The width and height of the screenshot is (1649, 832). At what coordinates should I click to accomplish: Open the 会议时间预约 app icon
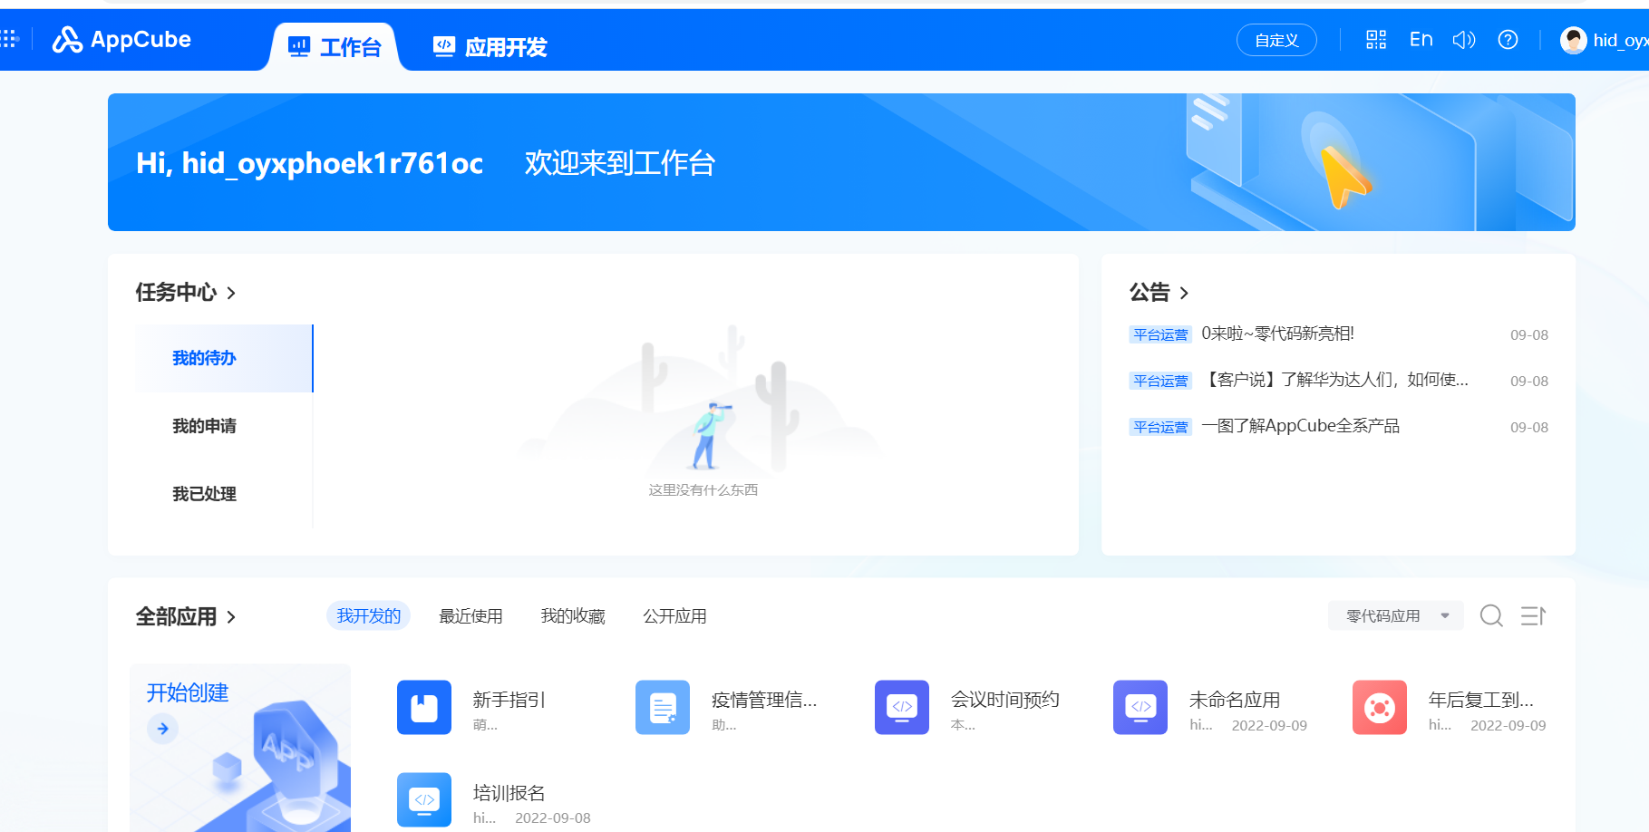pos(902,708)
